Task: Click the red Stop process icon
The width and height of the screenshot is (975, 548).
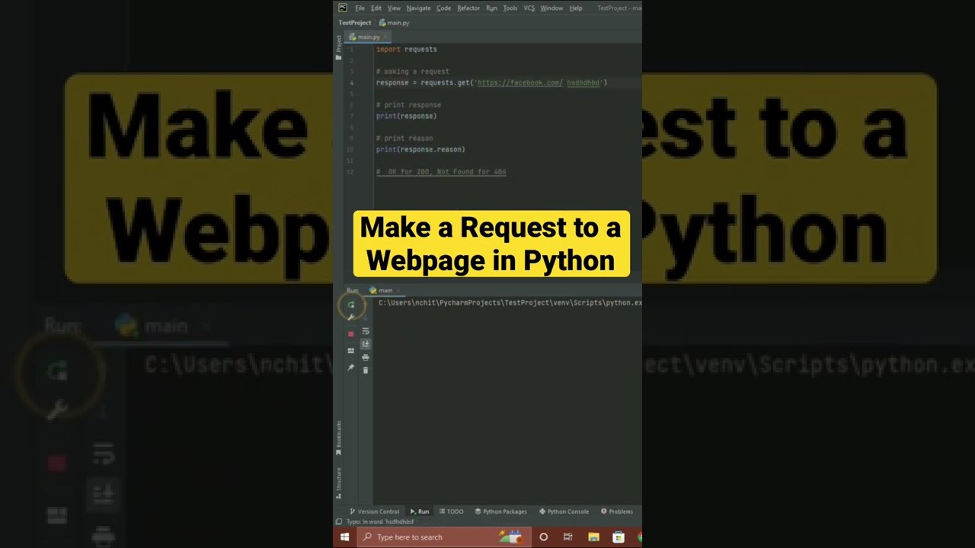Action: 351,334
